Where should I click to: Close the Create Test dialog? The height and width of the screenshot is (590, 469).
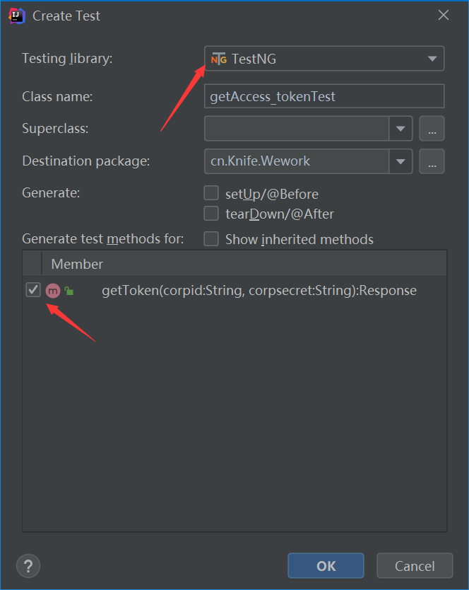(444, 15)
